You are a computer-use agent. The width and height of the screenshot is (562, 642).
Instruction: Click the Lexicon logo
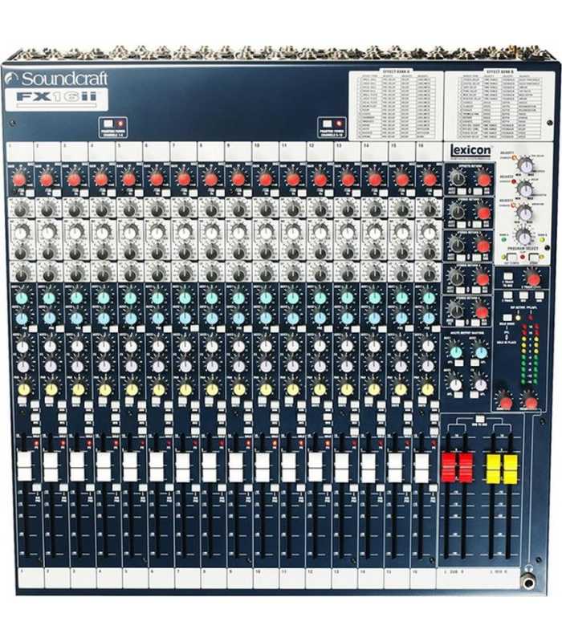pos(470,151)
